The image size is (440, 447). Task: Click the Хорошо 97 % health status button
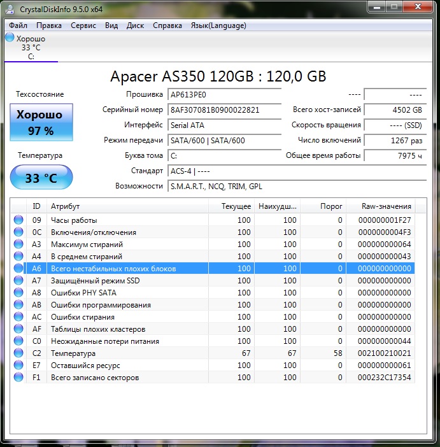click(x=41, y=122)
